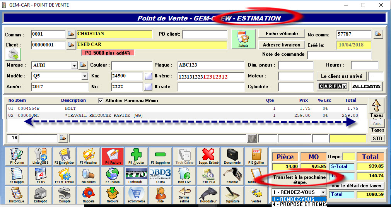The height and width of the screenshot is (209, 391).
Task: Preview with F3 Visualiser
Action: tap(89, 156)
